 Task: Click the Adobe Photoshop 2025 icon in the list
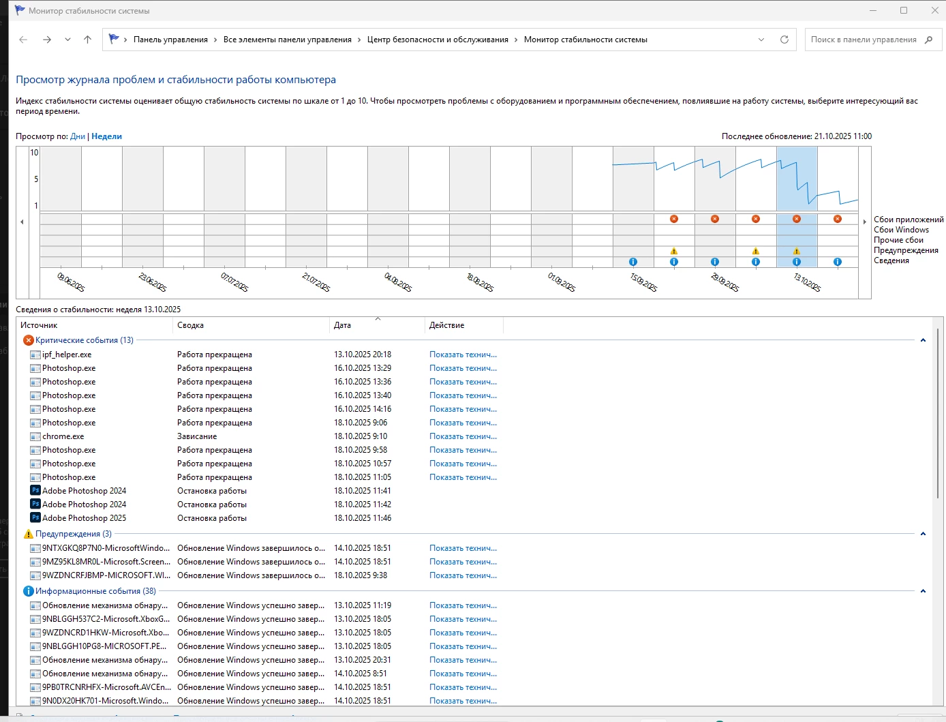(x=35, y=517)
